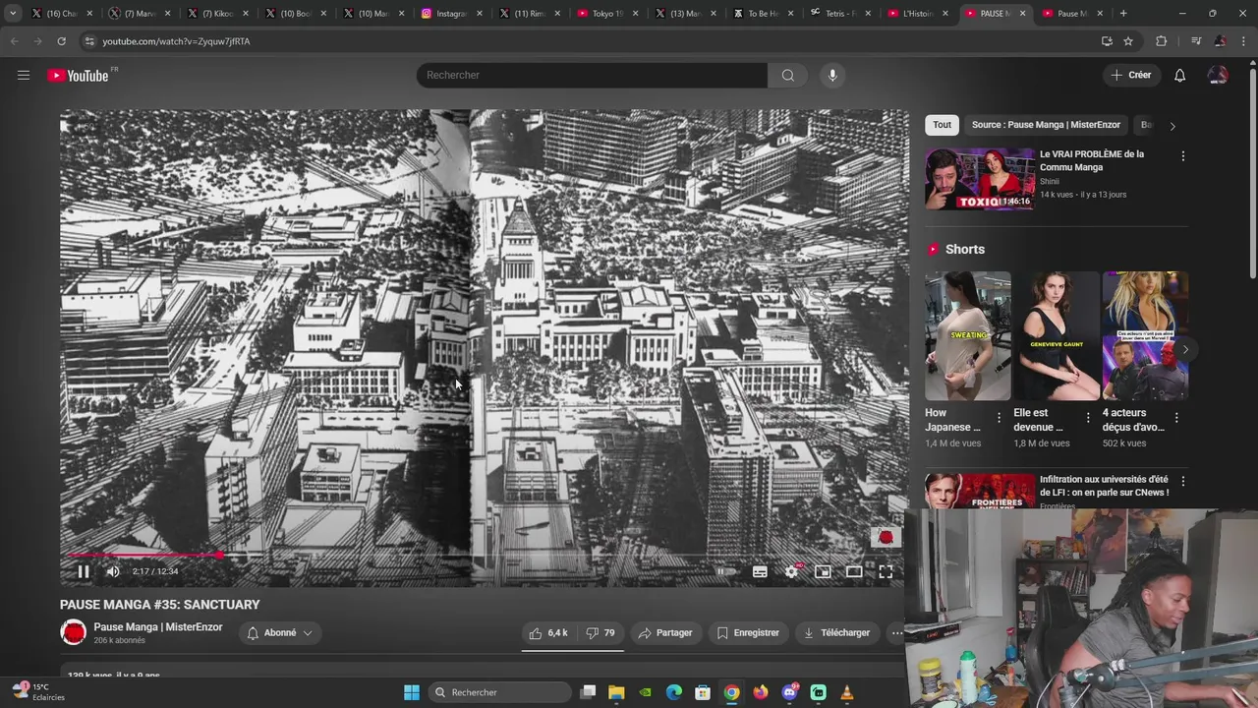
Task: Open Task View on the taskbar
Action: click(588, 692)
